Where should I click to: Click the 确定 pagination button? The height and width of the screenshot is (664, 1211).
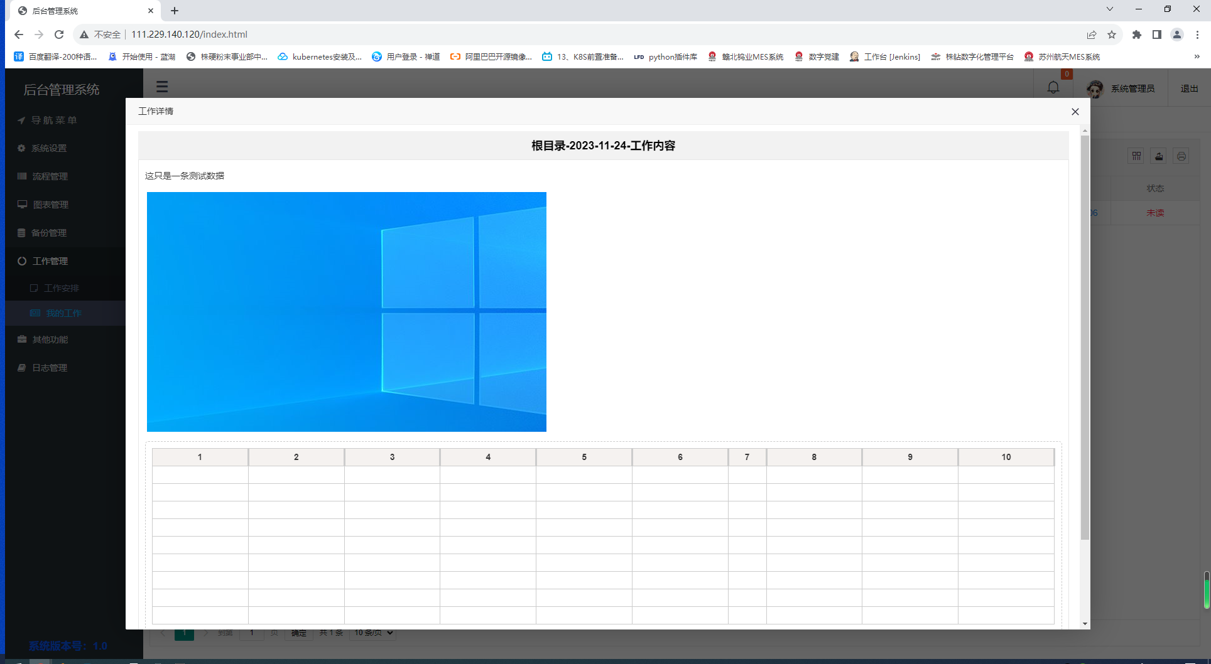(x=298, y=633)
